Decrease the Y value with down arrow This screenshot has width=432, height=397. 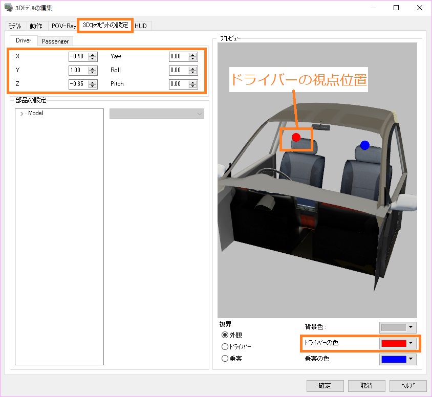coord(92,72)
